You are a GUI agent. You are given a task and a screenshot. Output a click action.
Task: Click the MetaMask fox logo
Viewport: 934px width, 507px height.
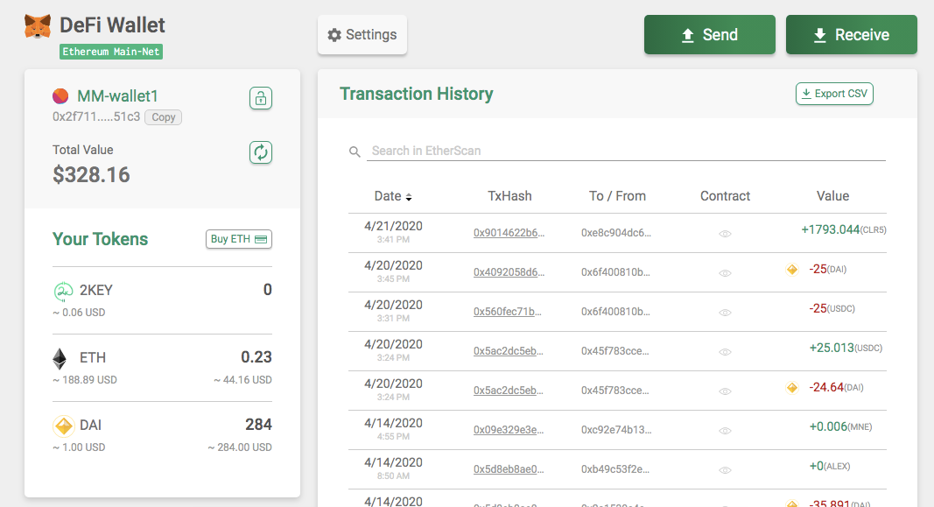tap(37, 26)
